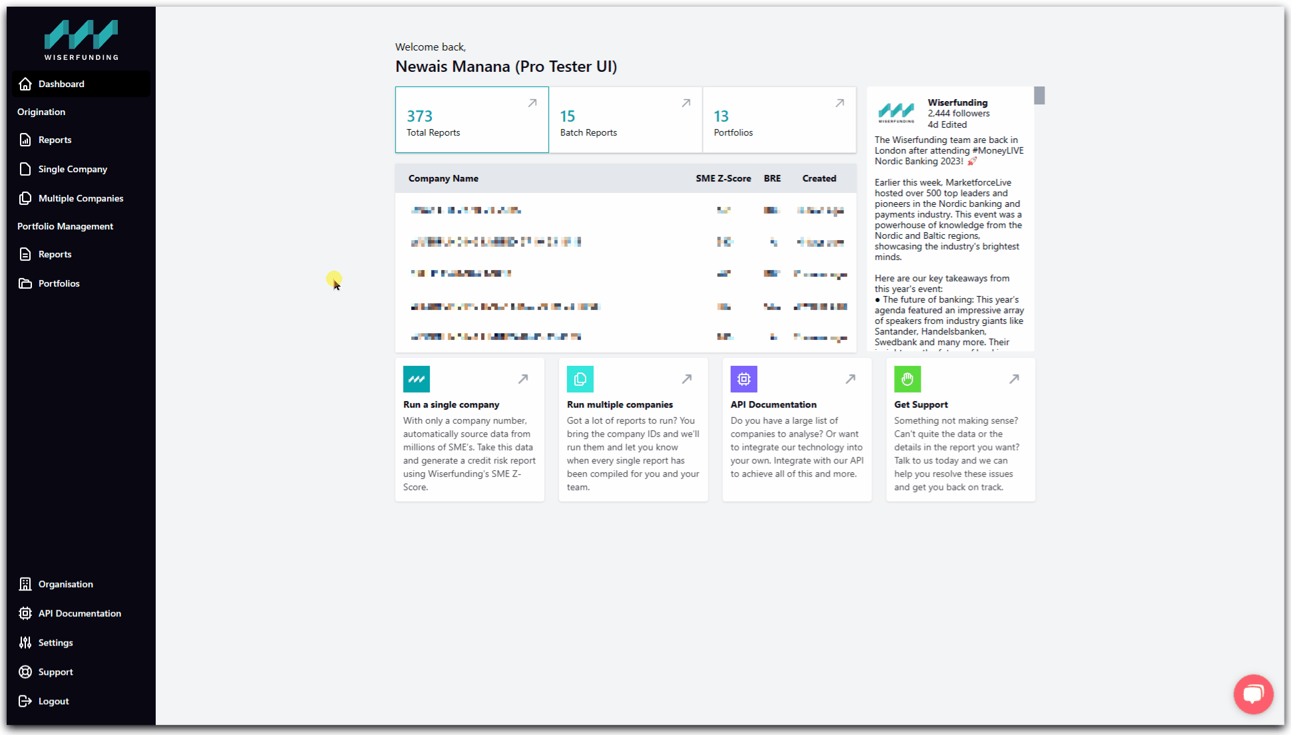Screen dimensions: 1291x735
Task: Click the Support lifebuoy icon
Action: 25,672
